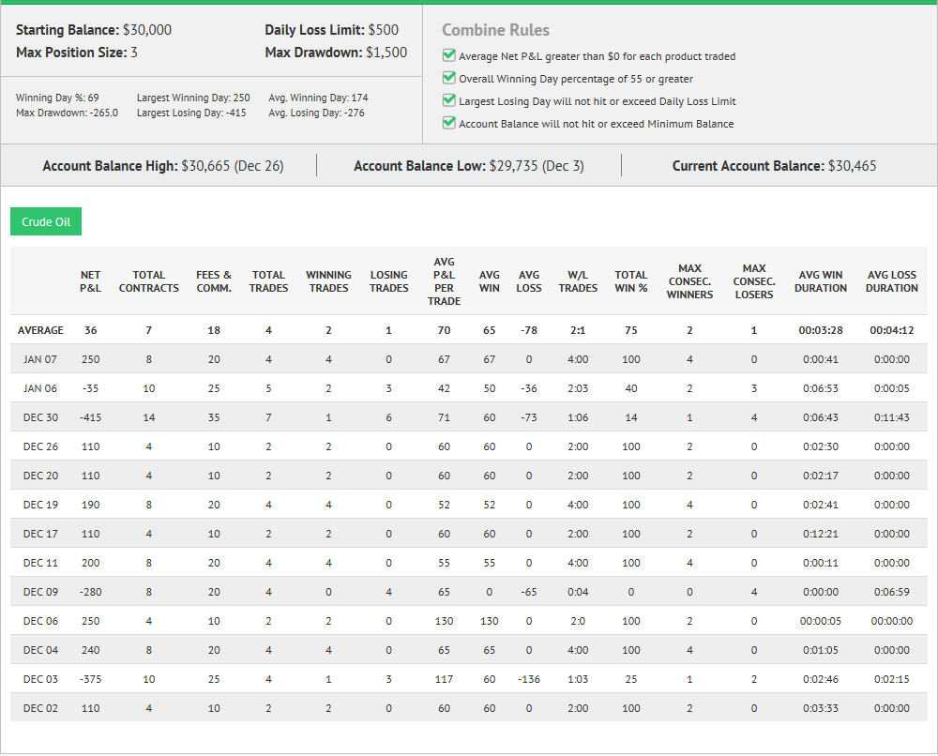
Task: Click the 0:11:43 avg loss duration value
Action: [x=892, y=417]
